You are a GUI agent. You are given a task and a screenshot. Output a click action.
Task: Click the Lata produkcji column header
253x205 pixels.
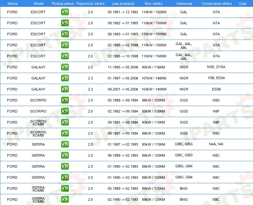(123, 4)
